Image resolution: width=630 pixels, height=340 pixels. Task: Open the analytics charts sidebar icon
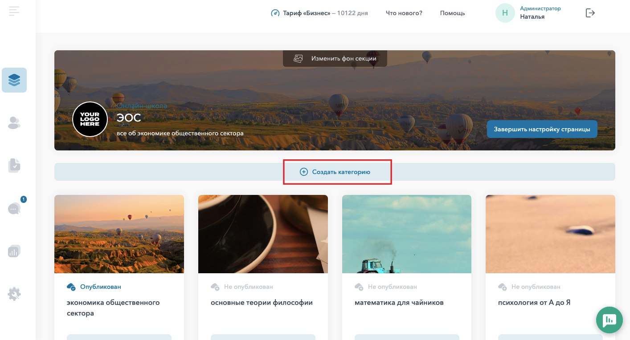tap(14, 251)
